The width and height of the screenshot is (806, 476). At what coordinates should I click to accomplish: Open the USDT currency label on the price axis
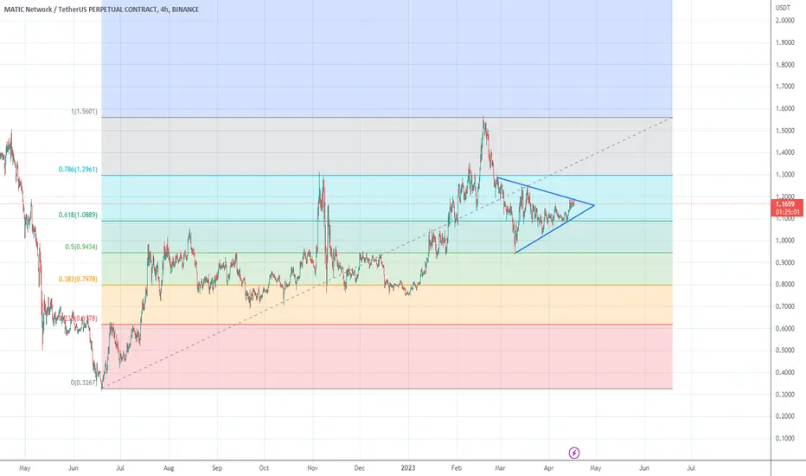tap(783, 8)
